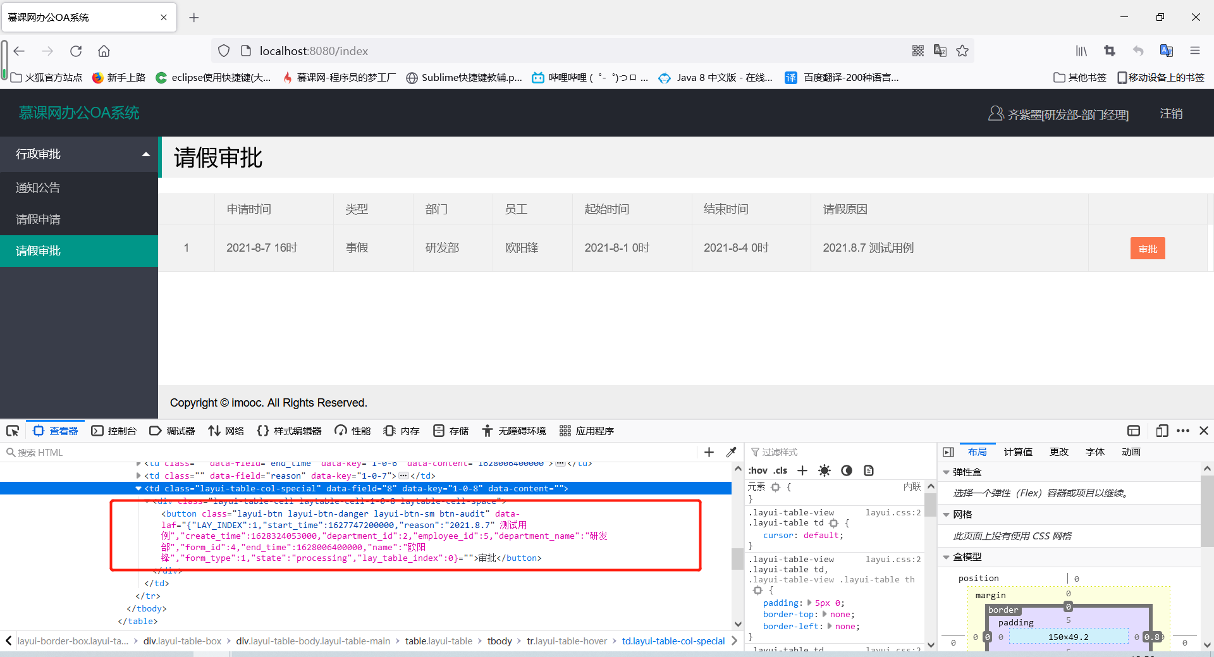Viewport: 1214px width, 657px height.
Task: Toggle print media simulation icon
Action: [869, 470]
